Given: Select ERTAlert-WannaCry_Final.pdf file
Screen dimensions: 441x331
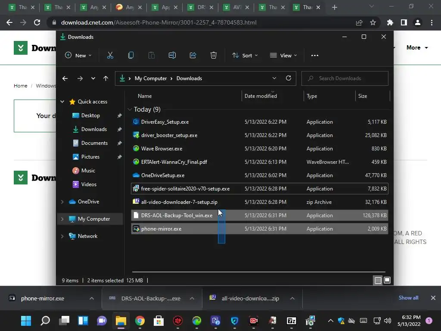Looking at the screenshot, I should [260, 162].
